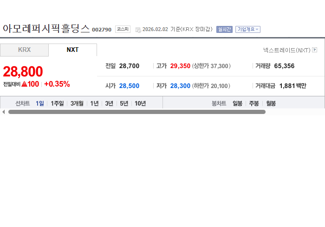Image resolution: width=325 pixels, height=227 pixels.
Task: Switch to the KRX tab
Action: 24,50
